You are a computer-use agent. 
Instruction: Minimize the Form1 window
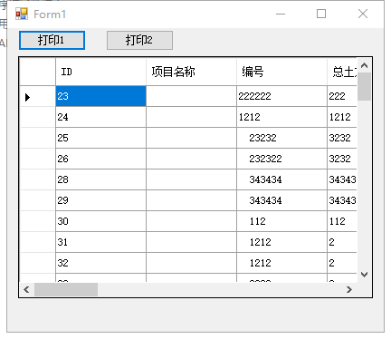click(x=281, y=14)
